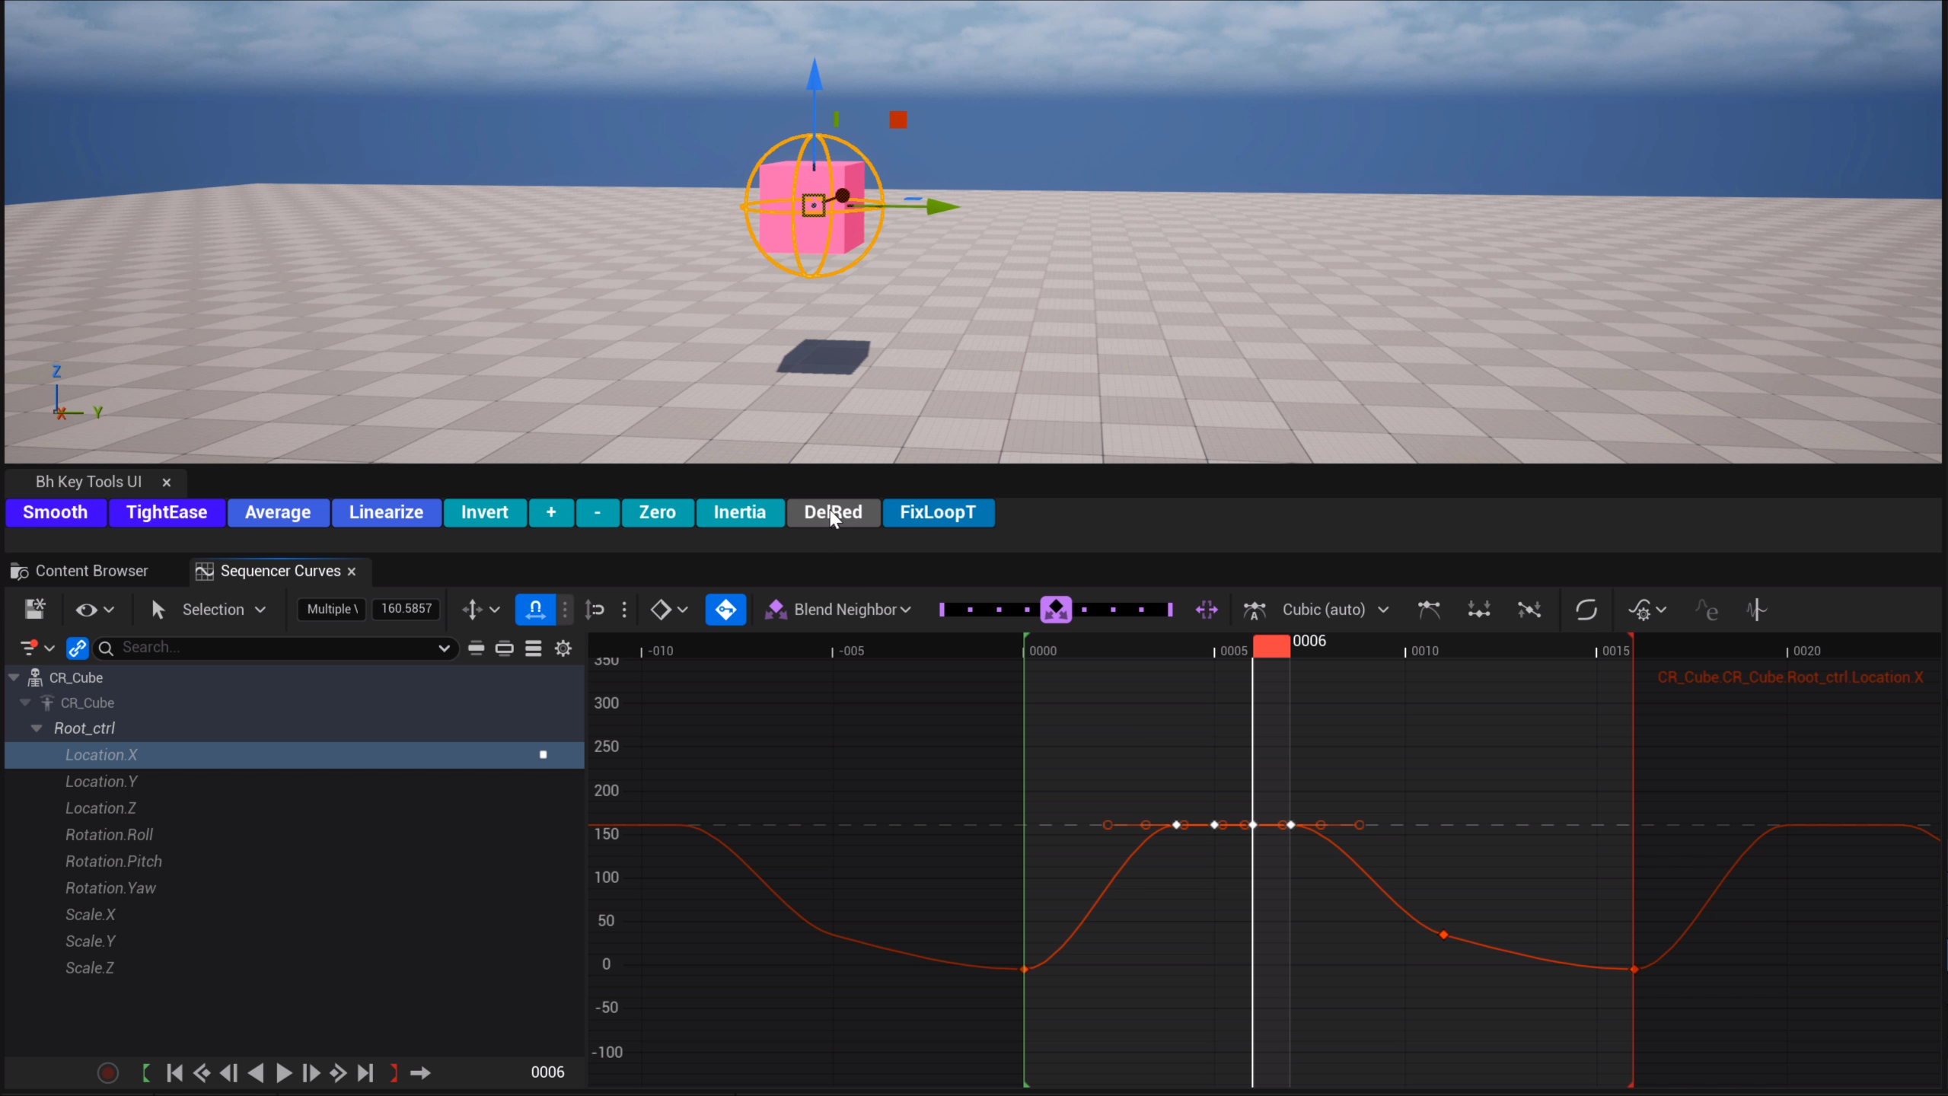This screenshot has width=1948, height=1096.
Task: Open the curve tree settings gear
Action: (x=563, y=648)
